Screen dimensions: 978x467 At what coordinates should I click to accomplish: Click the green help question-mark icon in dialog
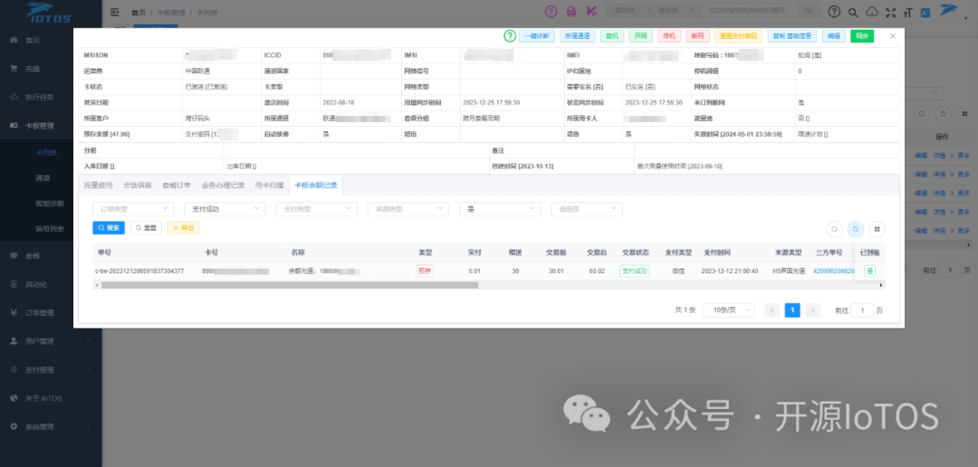[x=510, y=36]
